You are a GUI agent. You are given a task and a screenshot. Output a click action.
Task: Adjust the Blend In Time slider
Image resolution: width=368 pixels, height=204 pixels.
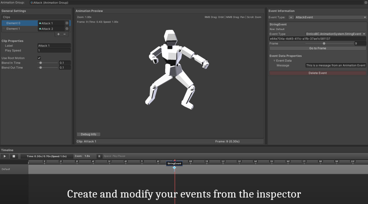coord(48,63)
